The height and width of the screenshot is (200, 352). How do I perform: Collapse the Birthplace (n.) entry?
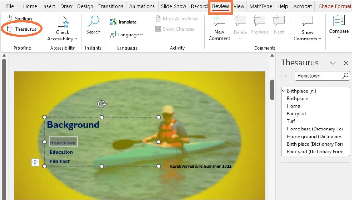tap(284, 91)
